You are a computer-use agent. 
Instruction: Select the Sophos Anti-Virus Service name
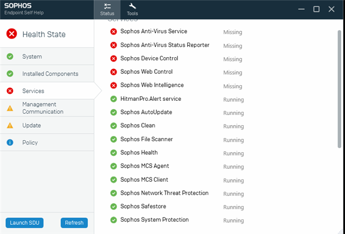click(154, 31)
